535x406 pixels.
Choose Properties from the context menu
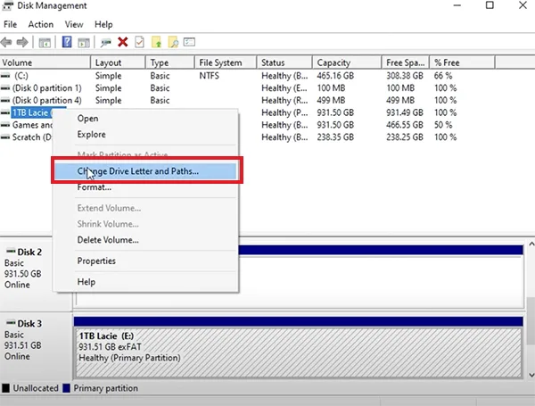[x=145, y=261]
